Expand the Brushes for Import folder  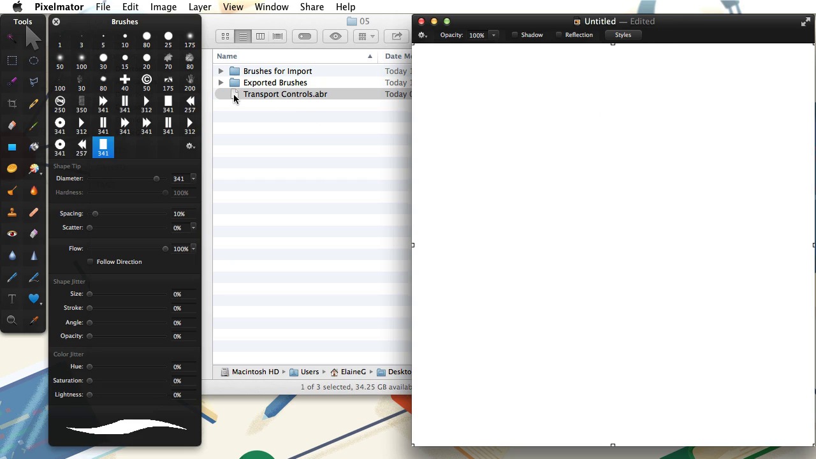pyautogui.click(x=221, y=71)
